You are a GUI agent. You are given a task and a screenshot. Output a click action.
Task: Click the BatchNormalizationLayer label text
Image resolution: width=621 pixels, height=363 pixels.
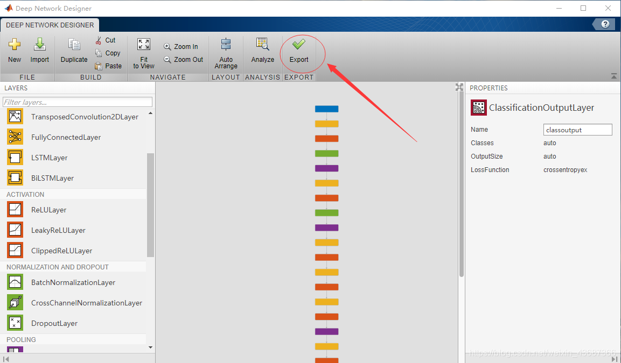(x=73, y=283)
